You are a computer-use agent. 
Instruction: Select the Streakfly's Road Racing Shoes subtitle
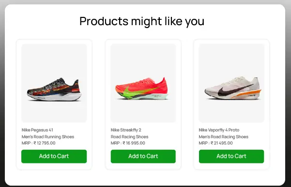tap(130, 137)
